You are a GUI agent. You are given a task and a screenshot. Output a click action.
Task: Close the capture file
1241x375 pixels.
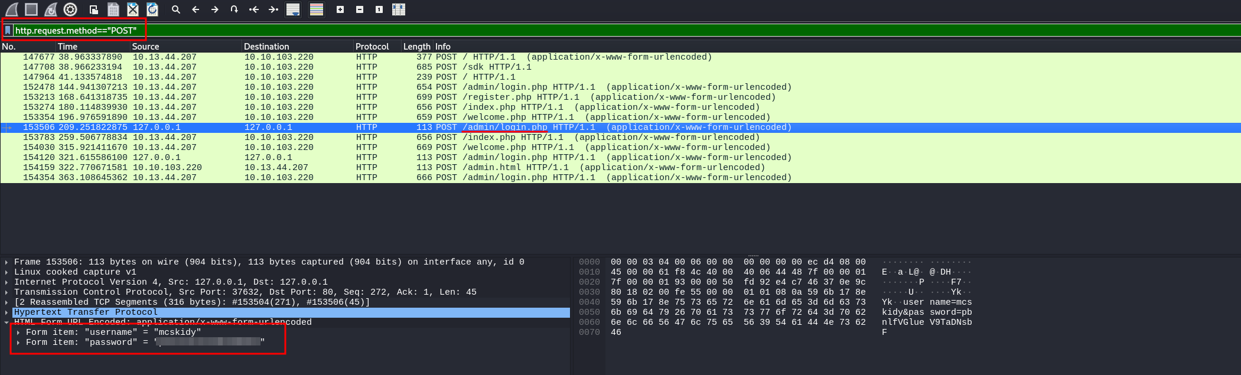133,9
